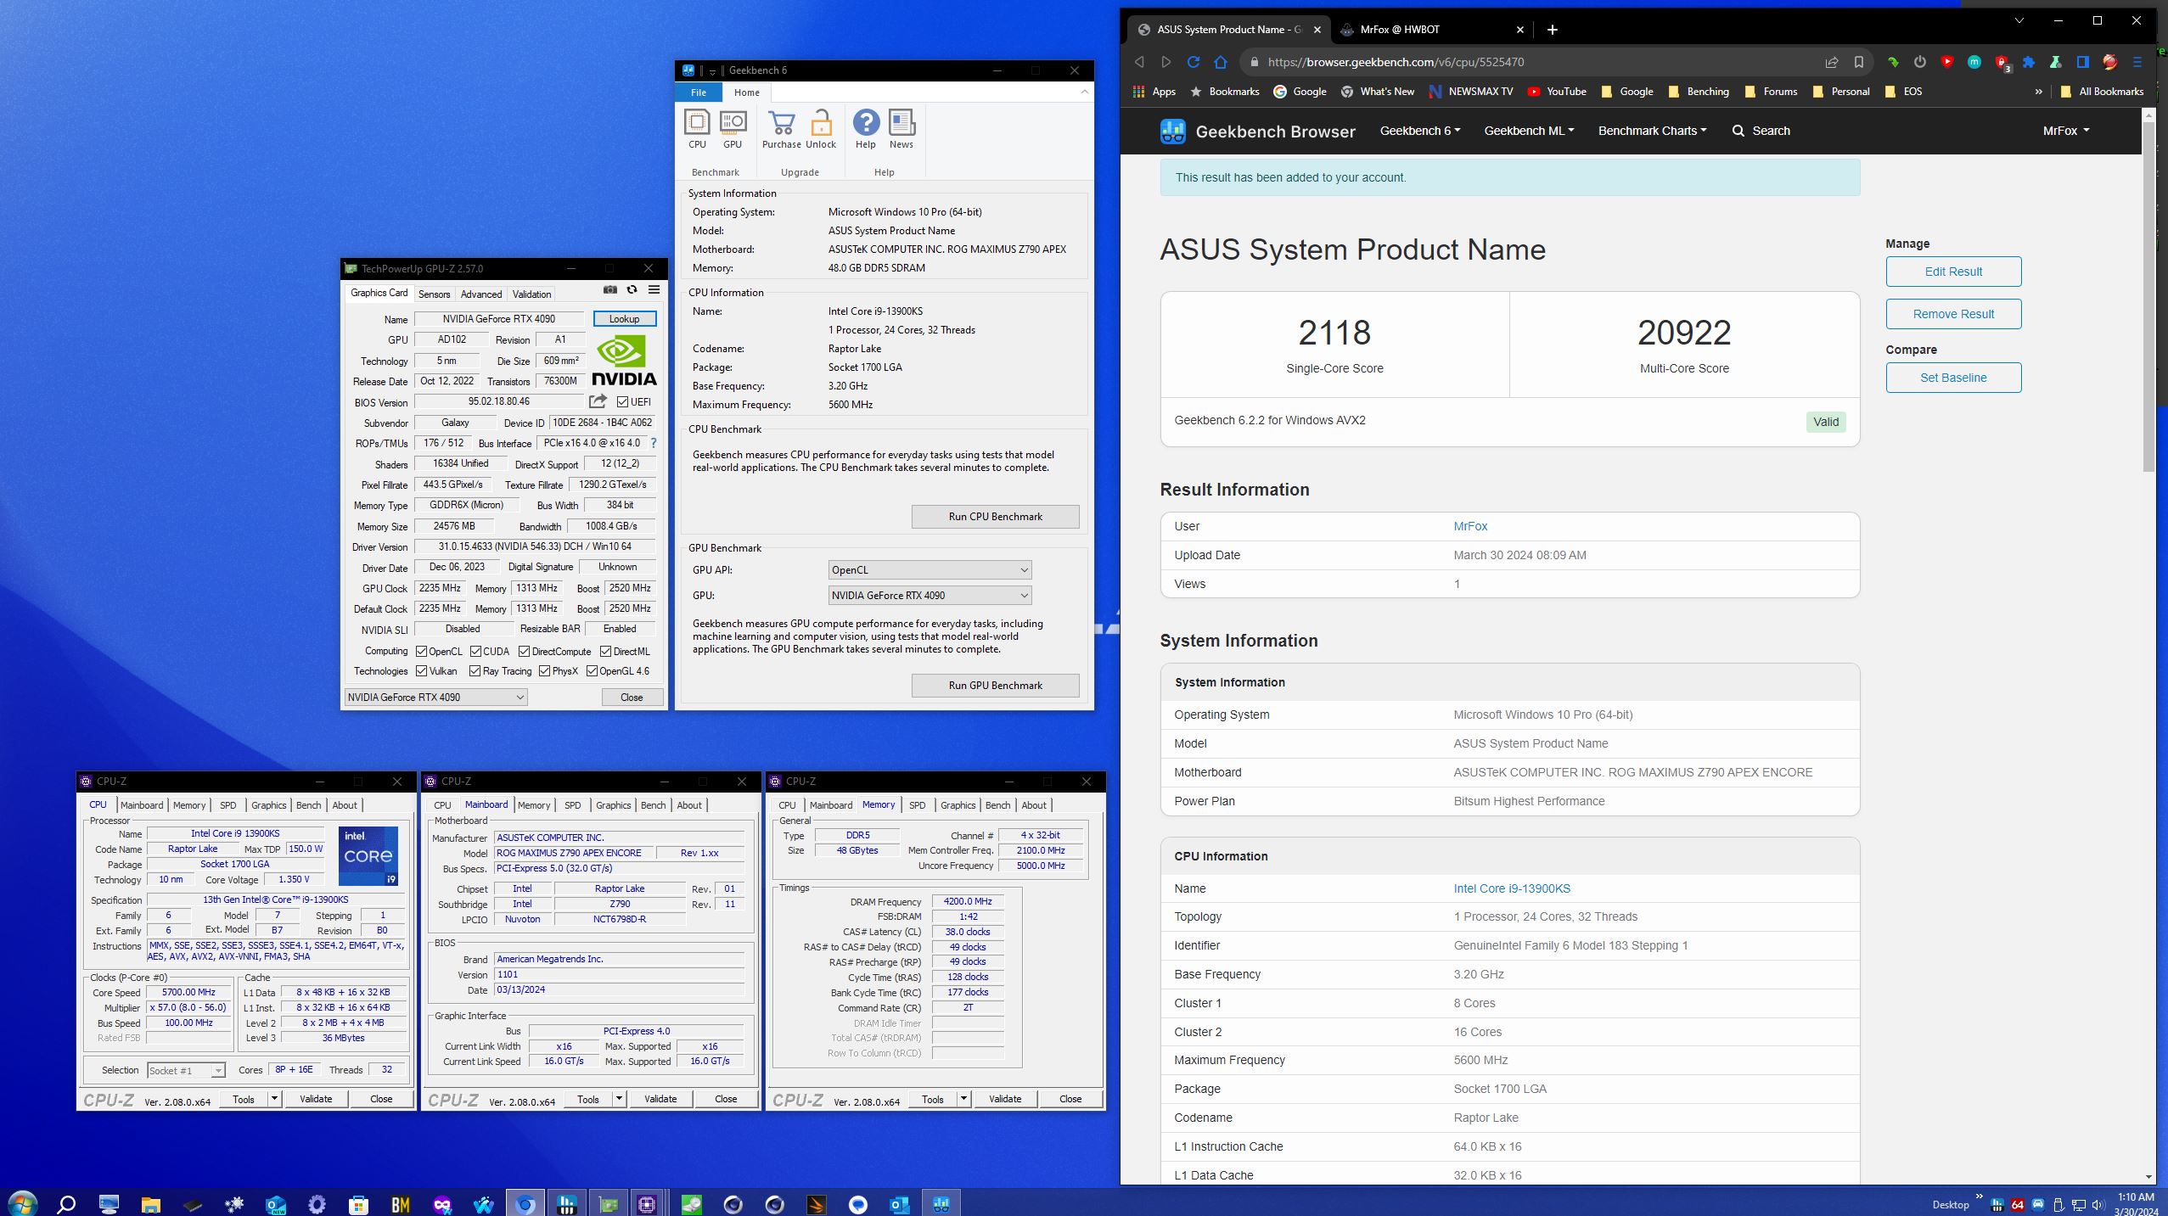
Task: Open taskbar search magnifier
Action: pos(66,1203)
